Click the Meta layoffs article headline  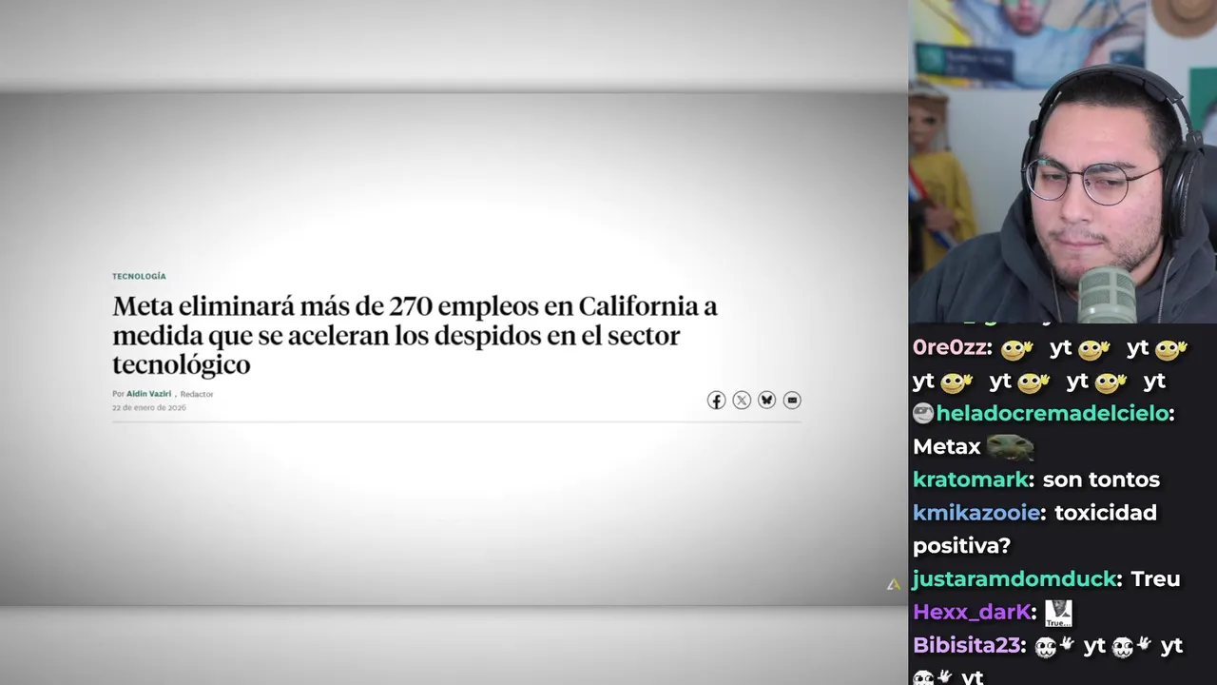(x=415, y=335)
